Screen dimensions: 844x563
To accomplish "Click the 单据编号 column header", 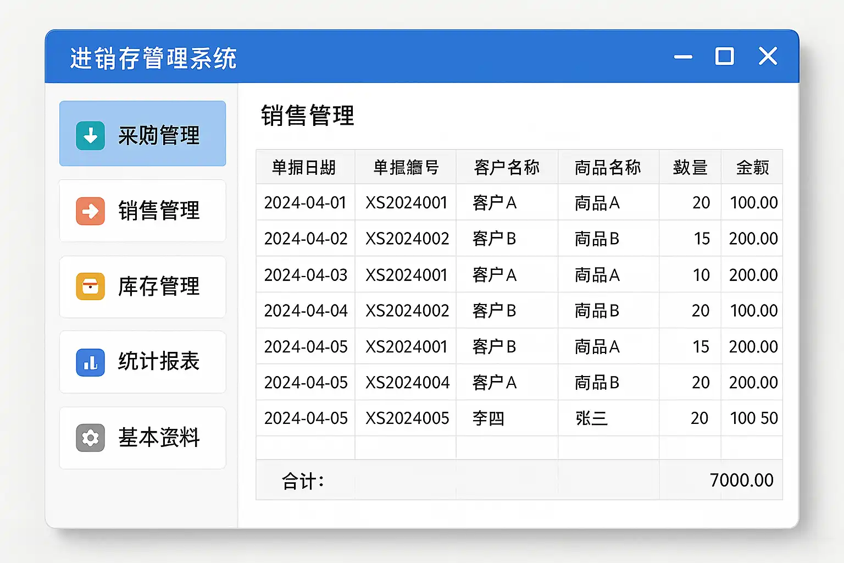I will [406, 167].
